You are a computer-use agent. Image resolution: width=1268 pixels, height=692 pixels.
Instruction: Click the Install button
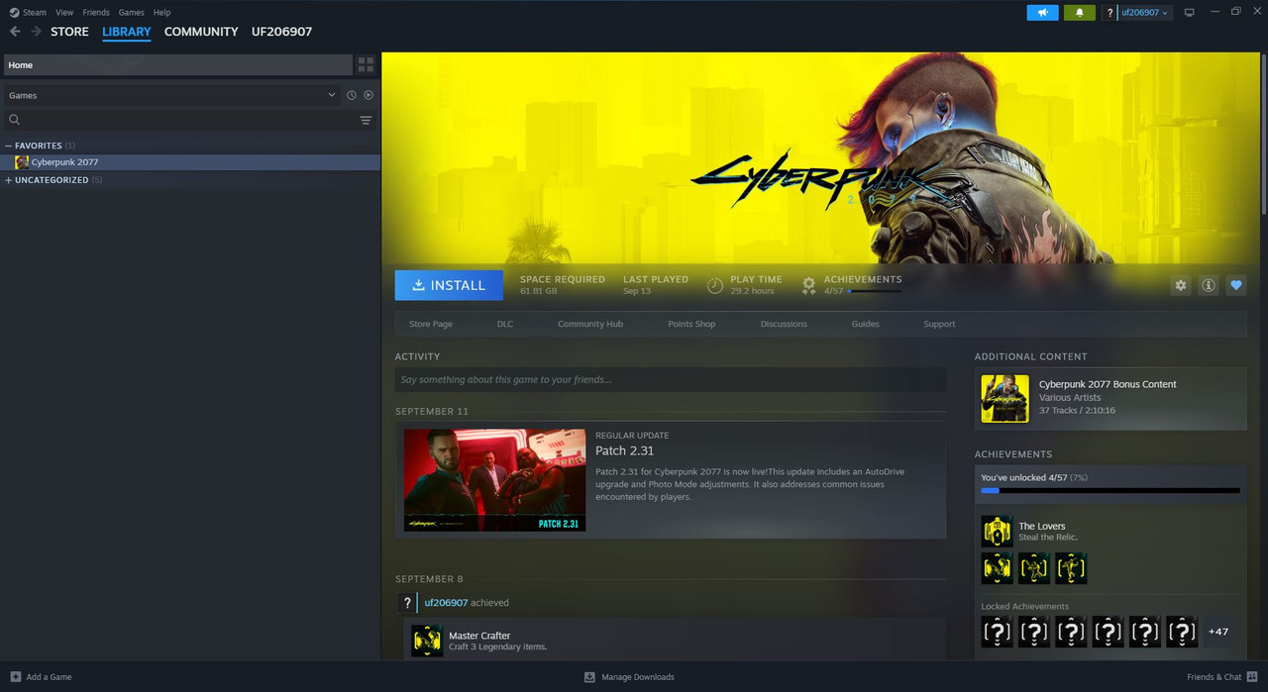click(449, 285)
